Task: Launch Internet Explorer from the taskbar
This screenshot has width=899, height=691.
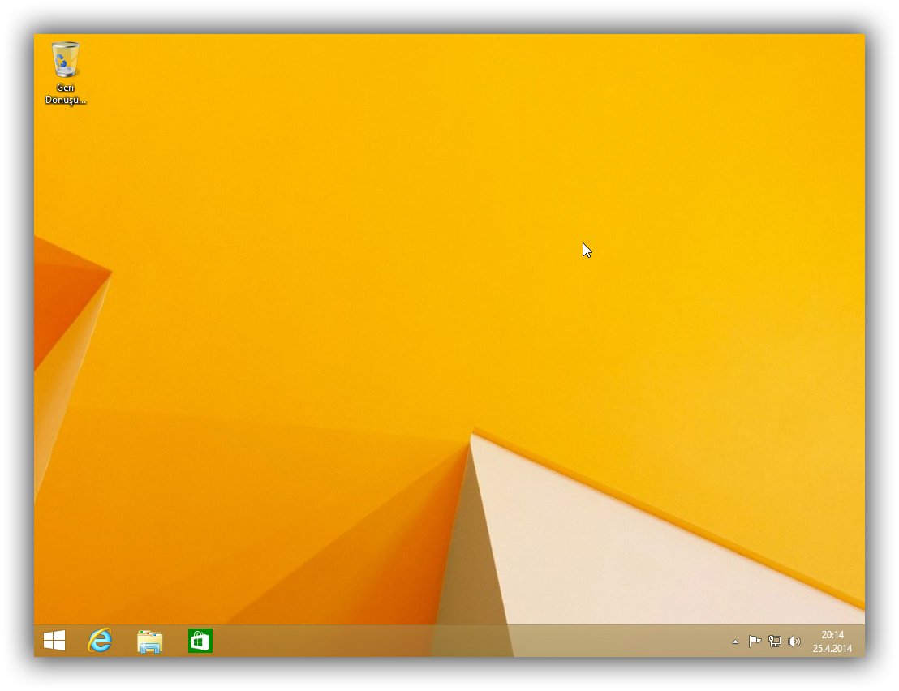Action: click(x=101, y=641)
